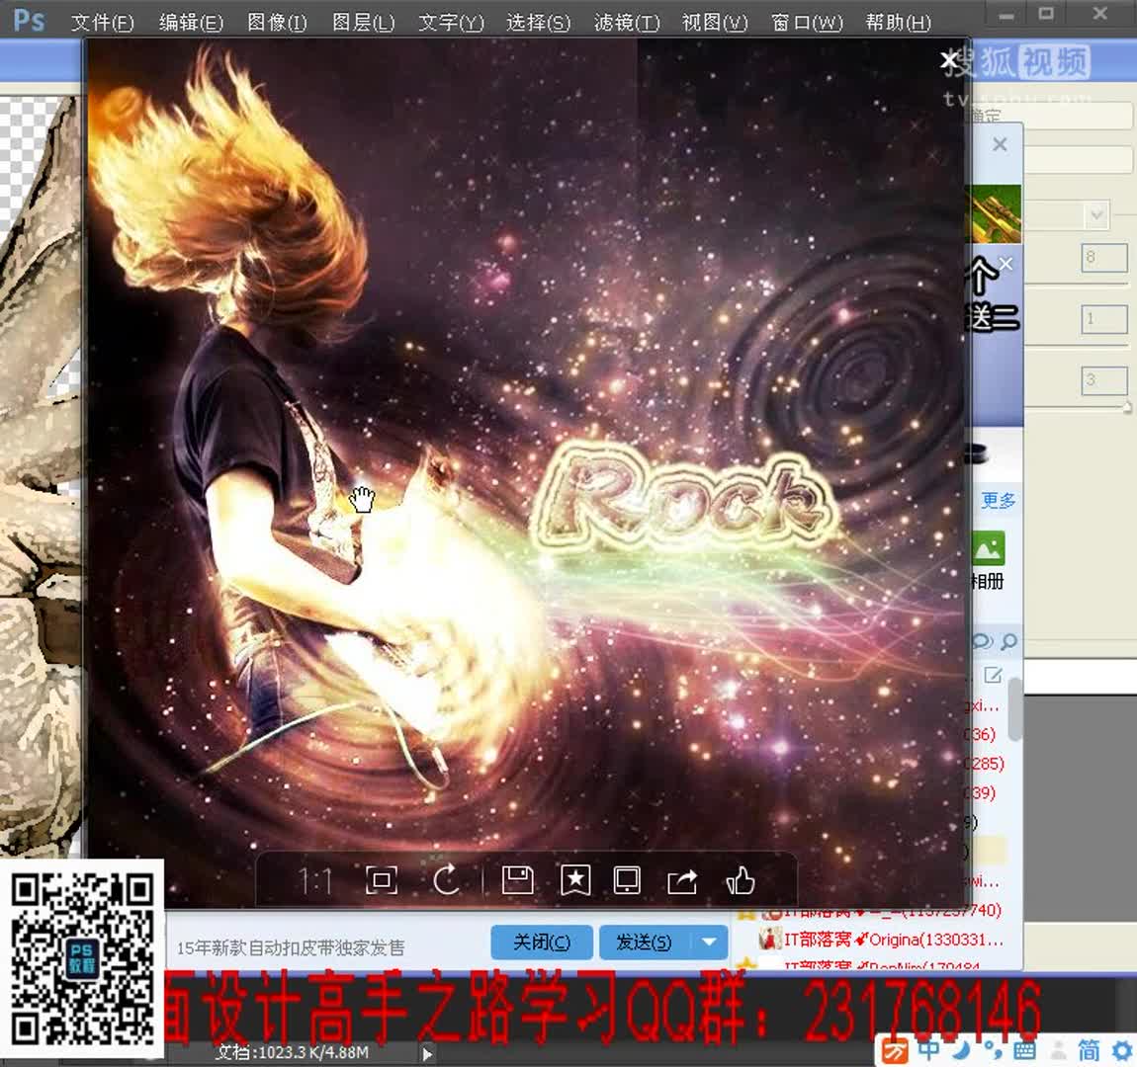Image resolution: width=1137 pixels, height=1067 pixels.
Task: Click the star bookmark icon in the viewer toolbar
Action: tap(575, 880)
